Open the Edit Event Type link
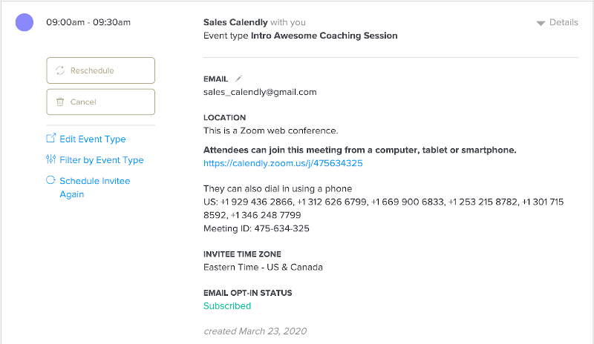Screen dimensions: 594x344 93,139
